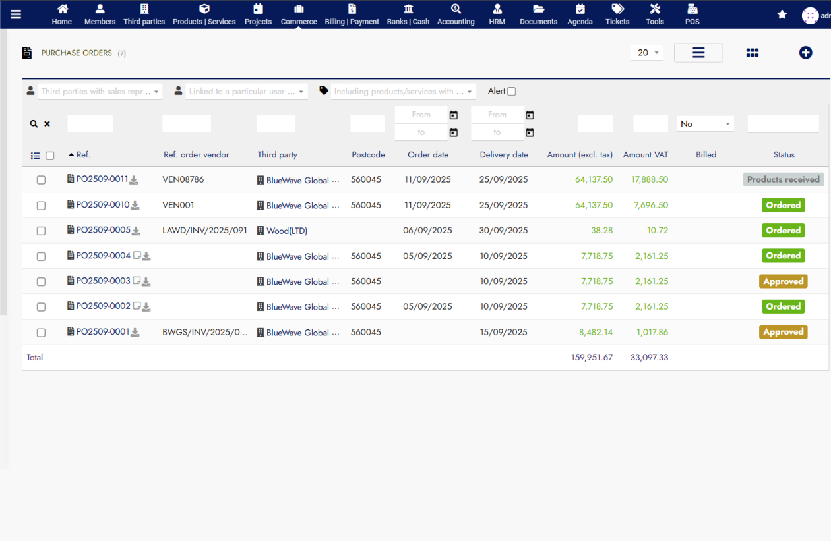
Task: Open the rows-per-page dropdown showing 20
Action: coord(646,53)
